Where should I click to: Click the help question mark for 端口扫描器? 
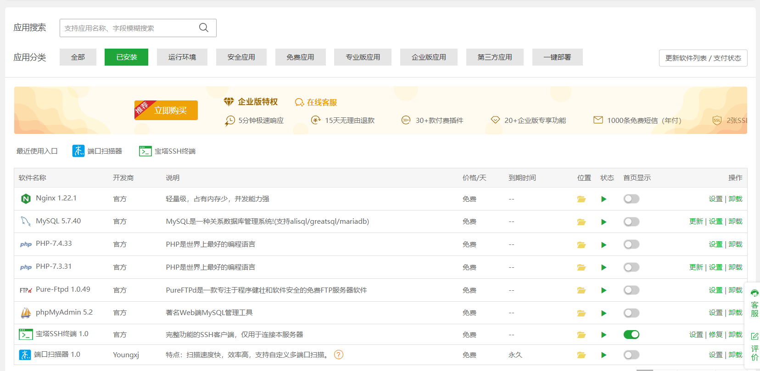pos(339,354)
